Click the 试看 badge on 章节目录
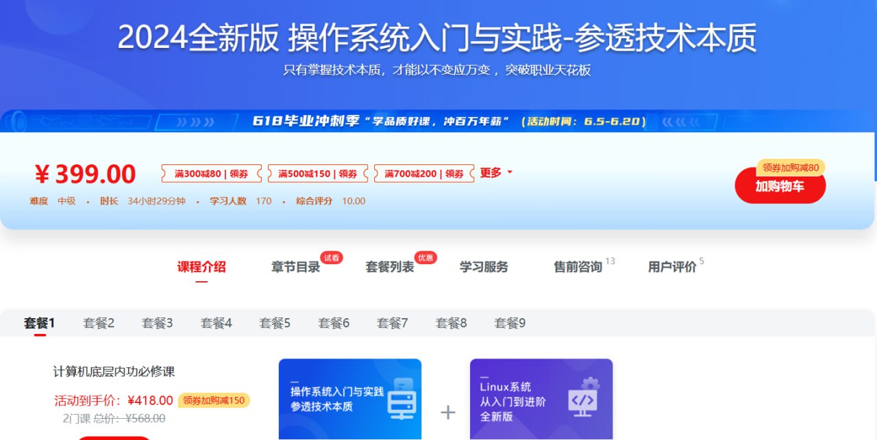The width and height of the screenshot is (877, 440). (332, 258)
